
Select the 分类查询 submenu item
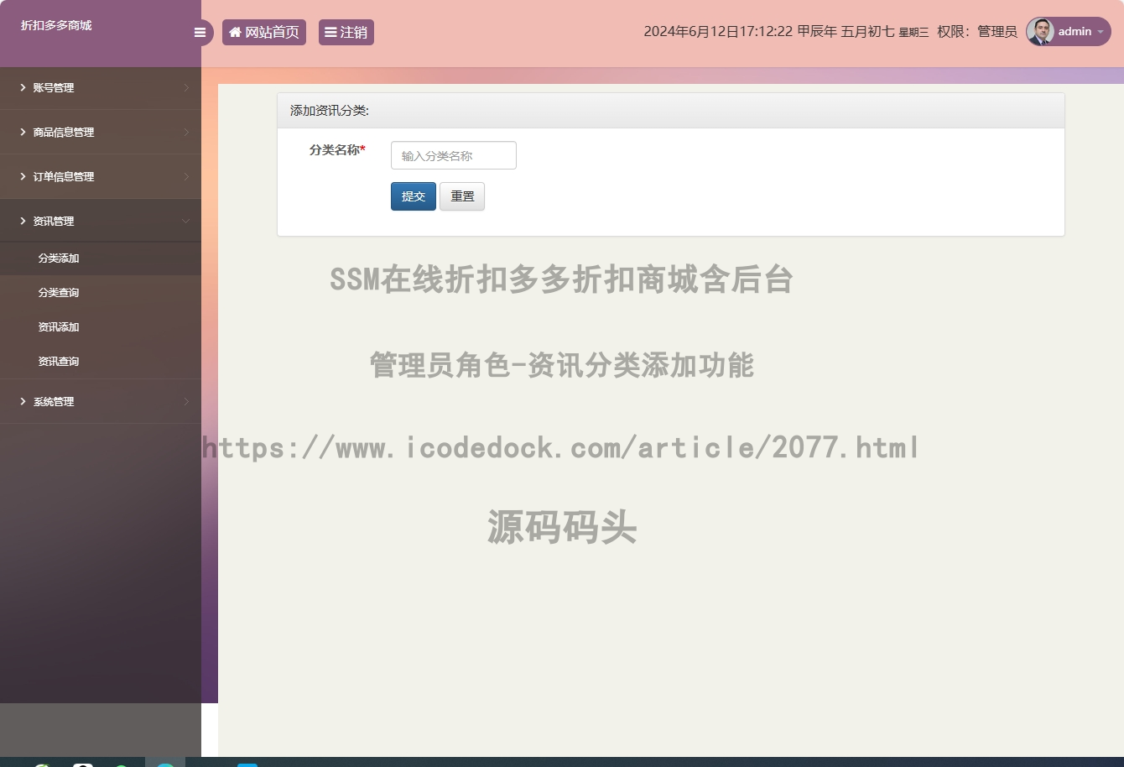pos(101,293)
